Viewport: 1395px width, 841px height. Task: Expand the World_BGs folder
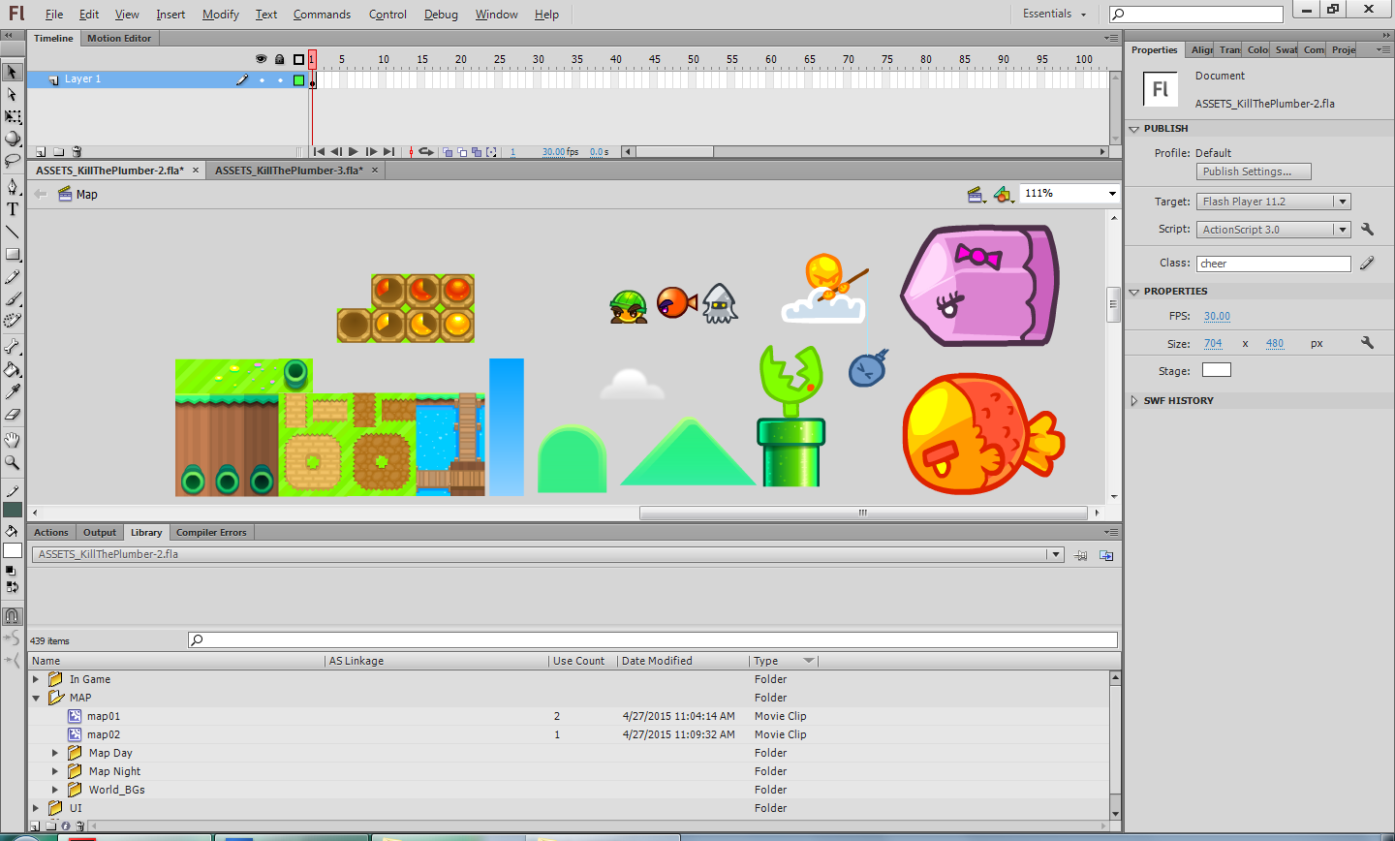click(55, 790)
